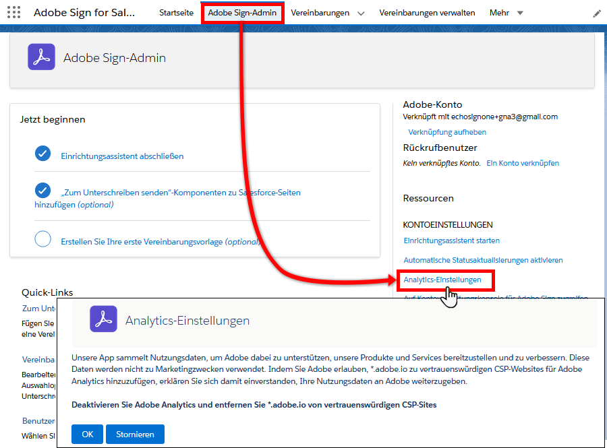The height and width of the screenshot is (448, 607).
Task: Expand the Vereinbarungen tab dropdown chevron
Action: tap(361, 13)
